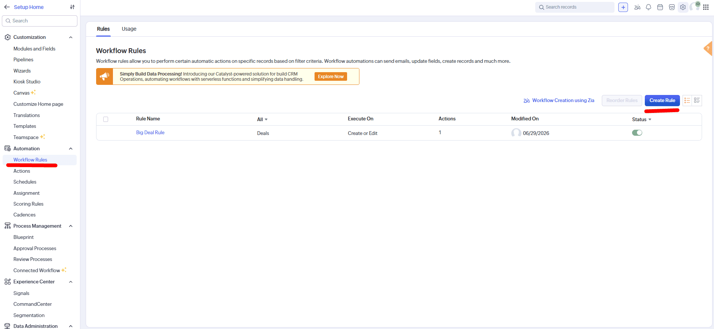Viewport: 714px width, 329px height.
Task: Click the Reorder Rules button
Action: (622, 100)
